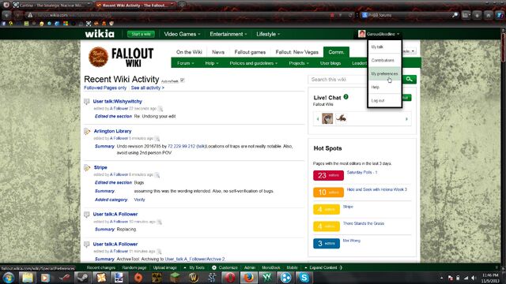Click Facebook bookmark in bookmarks bar
The height and width of the screenshot is (284, 506).
click(x=3, y=24)
